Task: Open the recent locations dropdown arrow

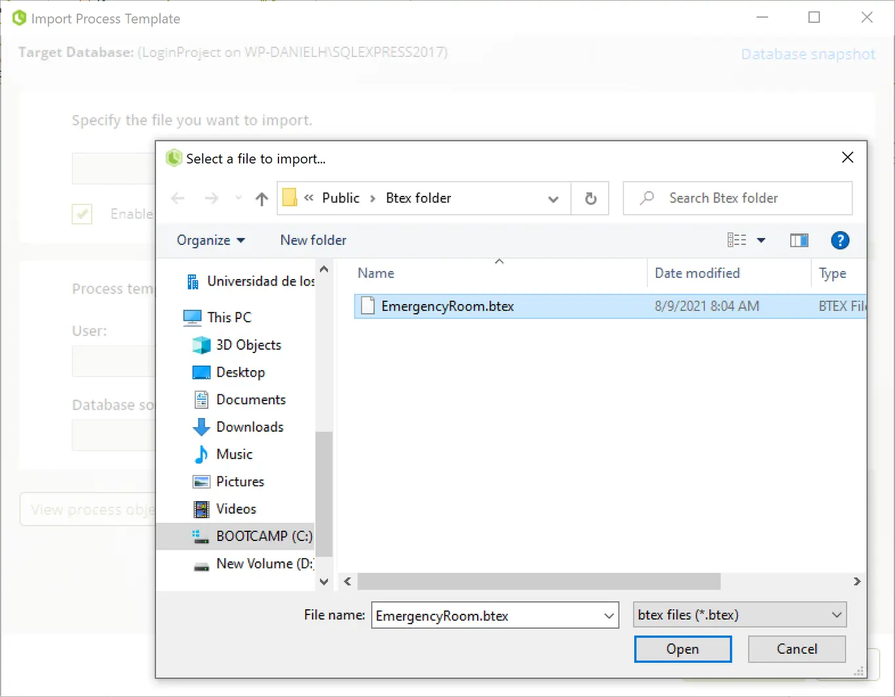Action: pyautogui.click(x=238, y=198)
